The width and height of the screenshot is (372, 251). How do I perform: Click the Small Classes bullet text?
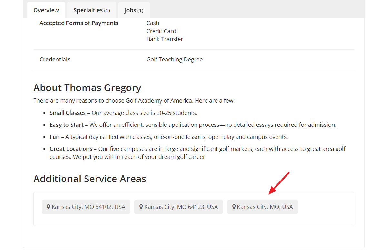[123, 113]
